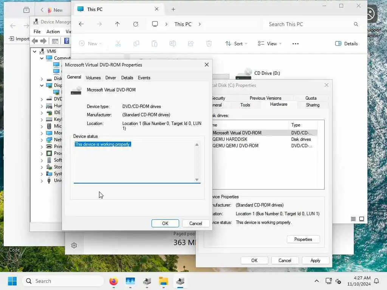387x290 pixels.
Task: Click Apply in Local Disk Properties
Action: [316, 261]
